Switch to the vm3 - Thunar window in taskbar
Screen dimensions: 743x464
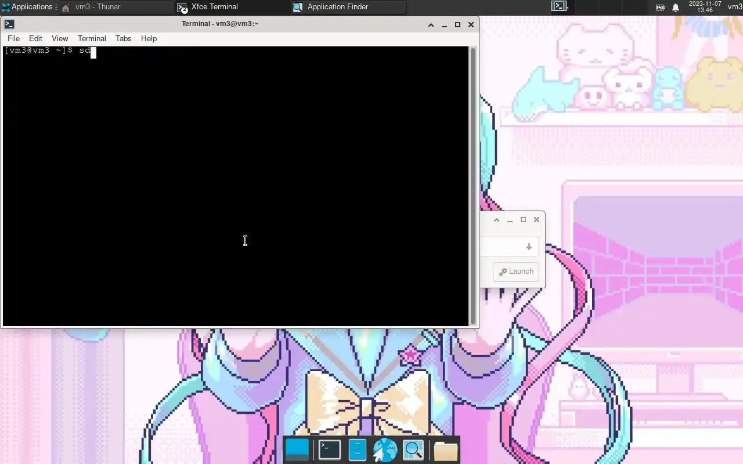(x=116, y=7)
